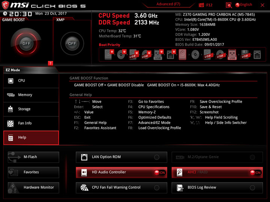Click the BIOS Ver E7B45IMS.A00 text

196,40
